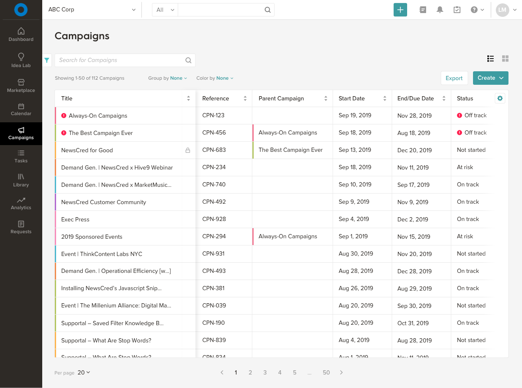
Task: Switch to grid view layout
Action: point(505,59)
